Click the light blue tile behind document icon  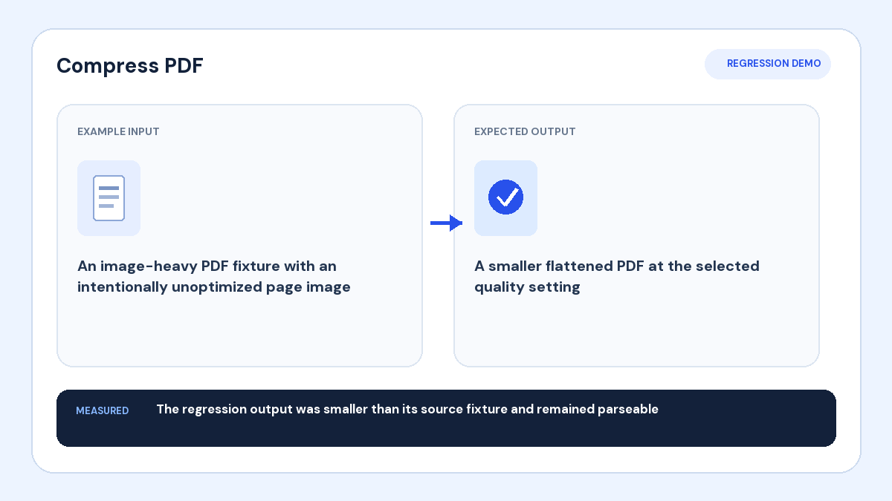point(109,198)
